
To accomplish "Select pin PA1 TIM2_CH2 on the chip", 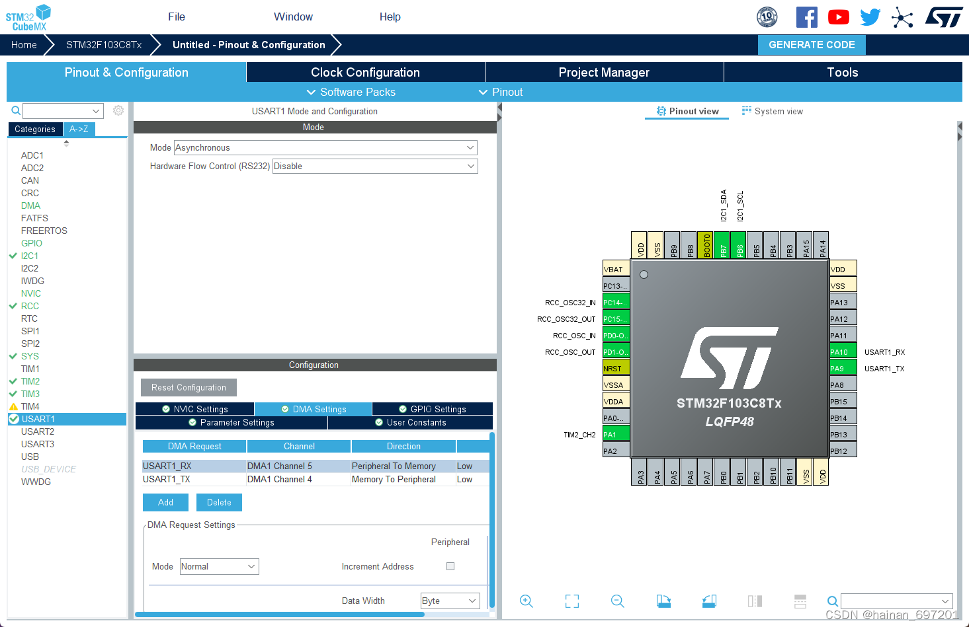I will click(x=616, y=434).
